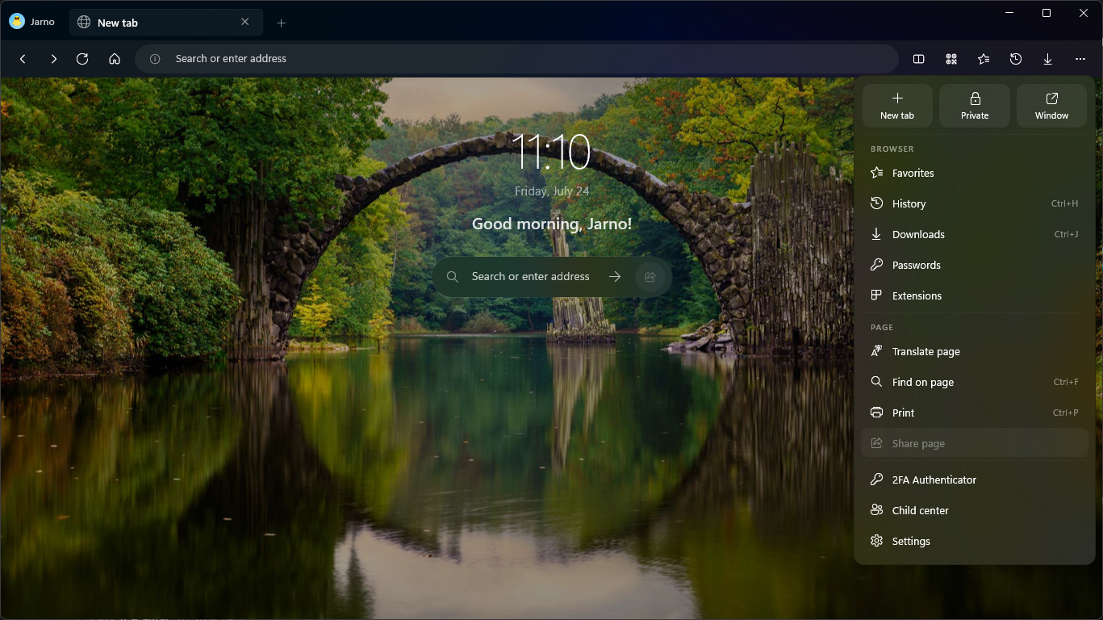
Task: Choose Find on page in the menu
Action: point(975,382)
